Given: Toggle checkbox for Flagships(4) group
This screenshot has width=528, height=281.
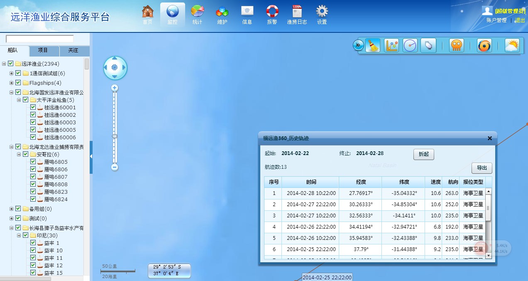Looking at the screenshot, I should click(x=18, y=83).
